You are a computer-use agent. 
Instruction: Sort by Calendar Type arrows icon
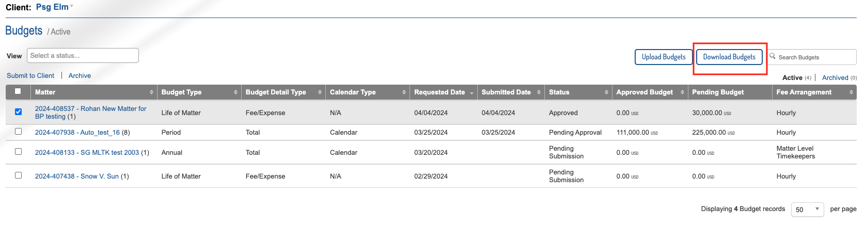point(404,92)
